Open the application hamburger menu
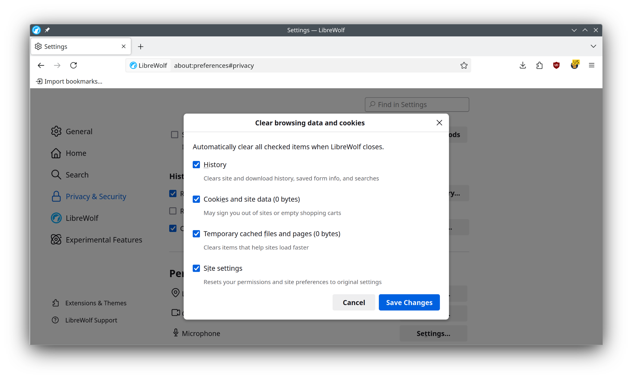632x380 pixels. [592, 65]
